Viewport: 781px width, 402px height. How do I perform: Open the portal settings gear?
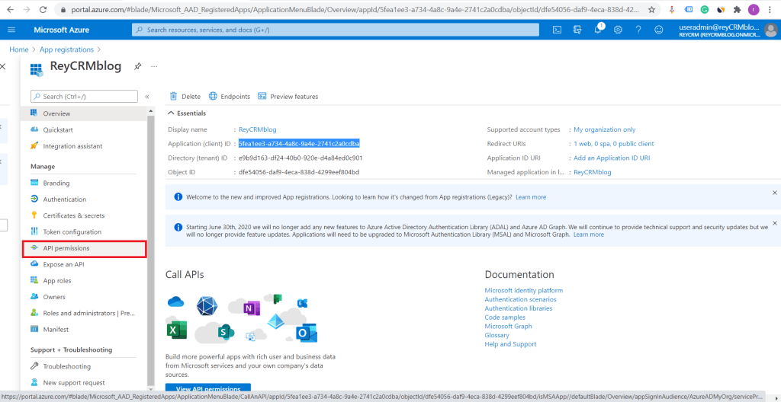618,30
